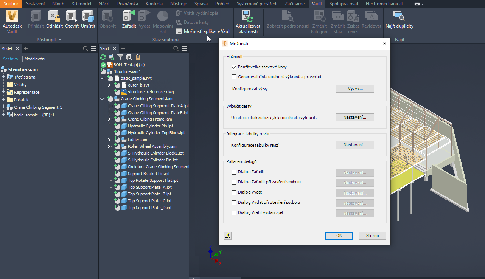The height and width of the screenshot is (279, 485).
Task: Open the Model panel hamburger menu
Action: tap(94, 48)
